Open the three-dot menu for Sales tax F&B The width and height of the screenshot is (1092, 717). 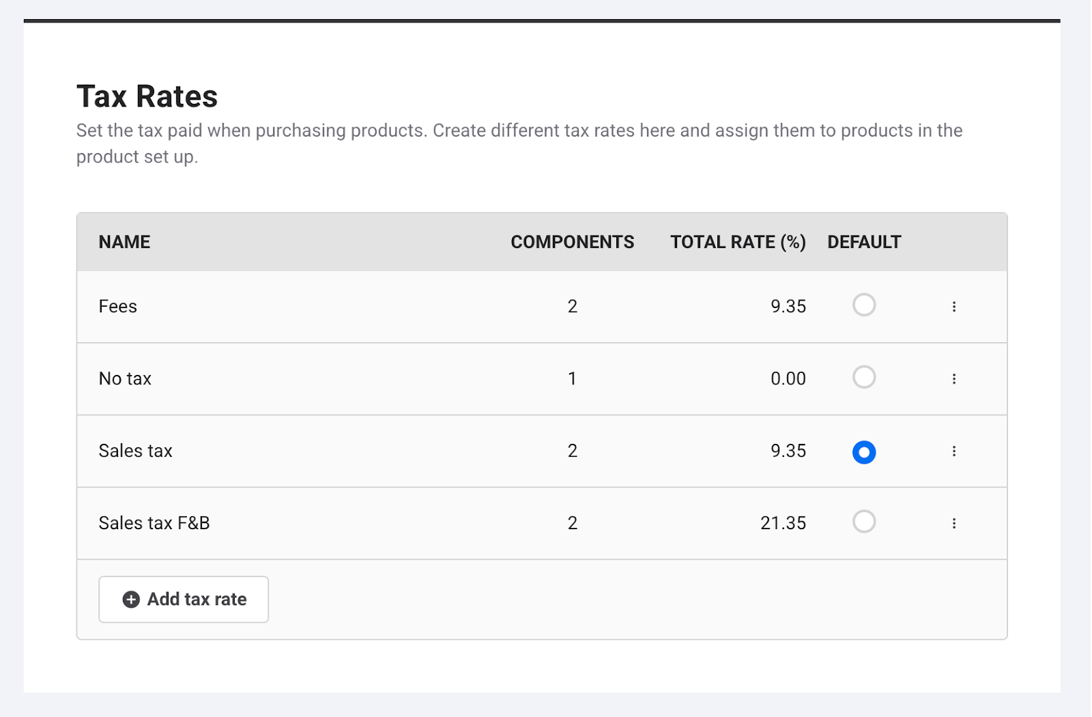click(x=953, y=524)
